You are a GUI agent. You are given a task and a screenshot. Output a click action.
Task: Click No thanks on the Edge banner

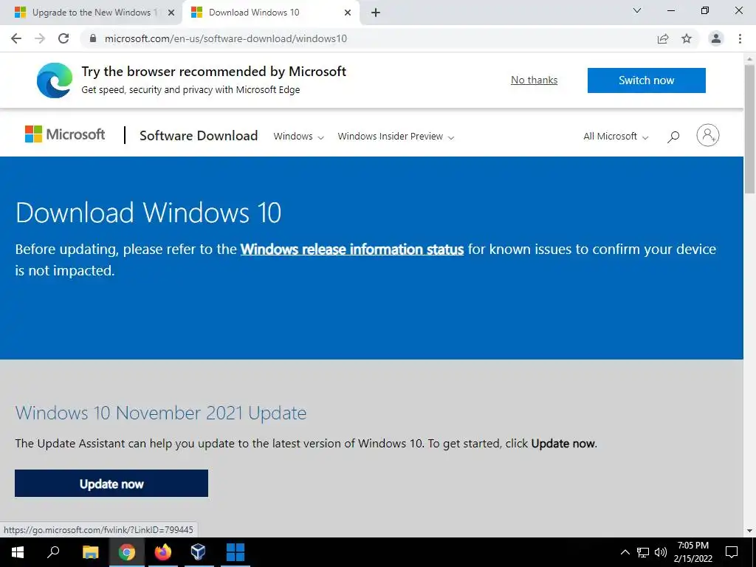tap(535, 80)
